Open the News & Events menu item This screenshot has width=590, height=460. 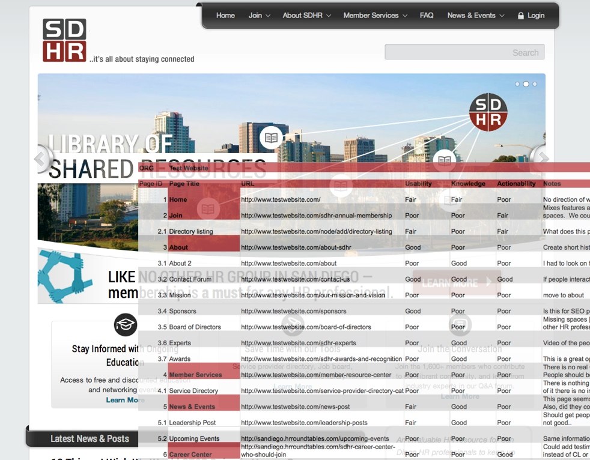pos(471,16)
